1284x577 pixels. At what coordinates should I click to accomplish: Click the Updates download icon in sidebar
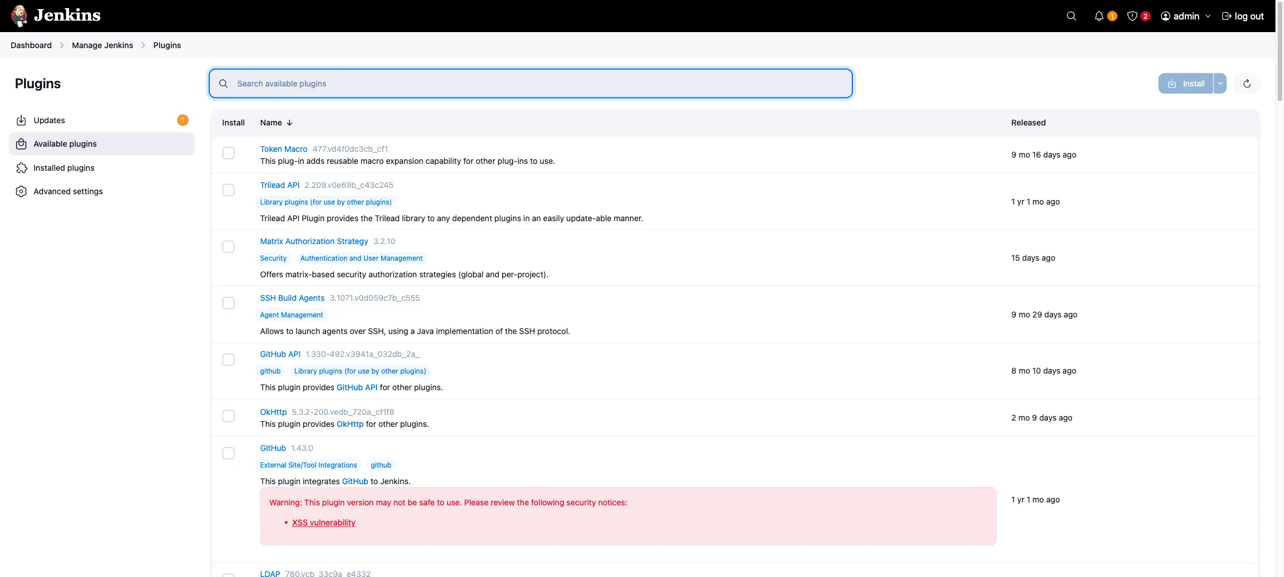point(21,120)
